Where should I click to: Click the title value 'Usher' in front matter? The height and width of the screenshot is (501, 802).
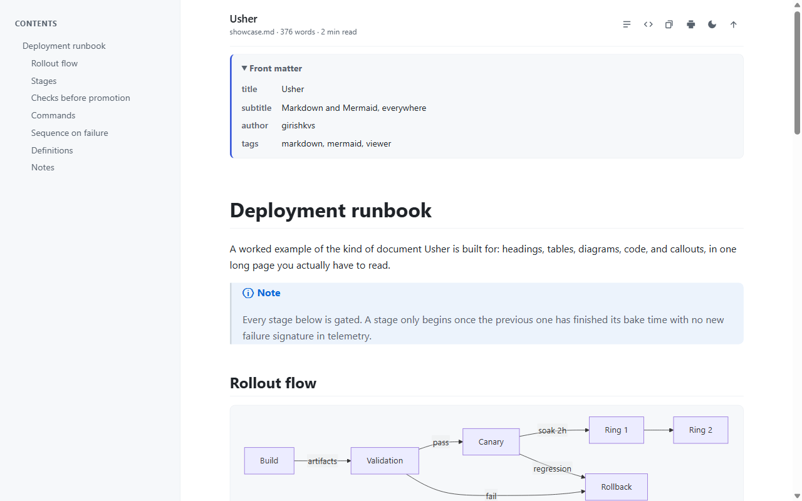(293, 89)
